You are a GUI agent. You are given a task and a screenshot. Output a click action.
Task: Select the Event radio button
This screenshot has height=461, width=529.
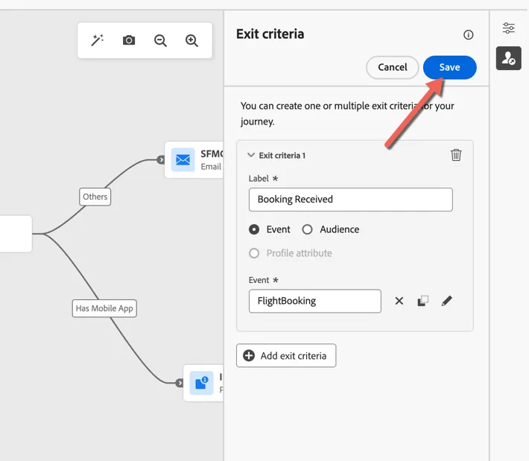(254, 229)
